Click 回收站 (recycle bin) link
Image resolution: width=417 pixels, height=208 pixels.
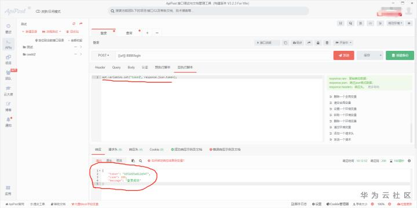[x=72, y=32]
